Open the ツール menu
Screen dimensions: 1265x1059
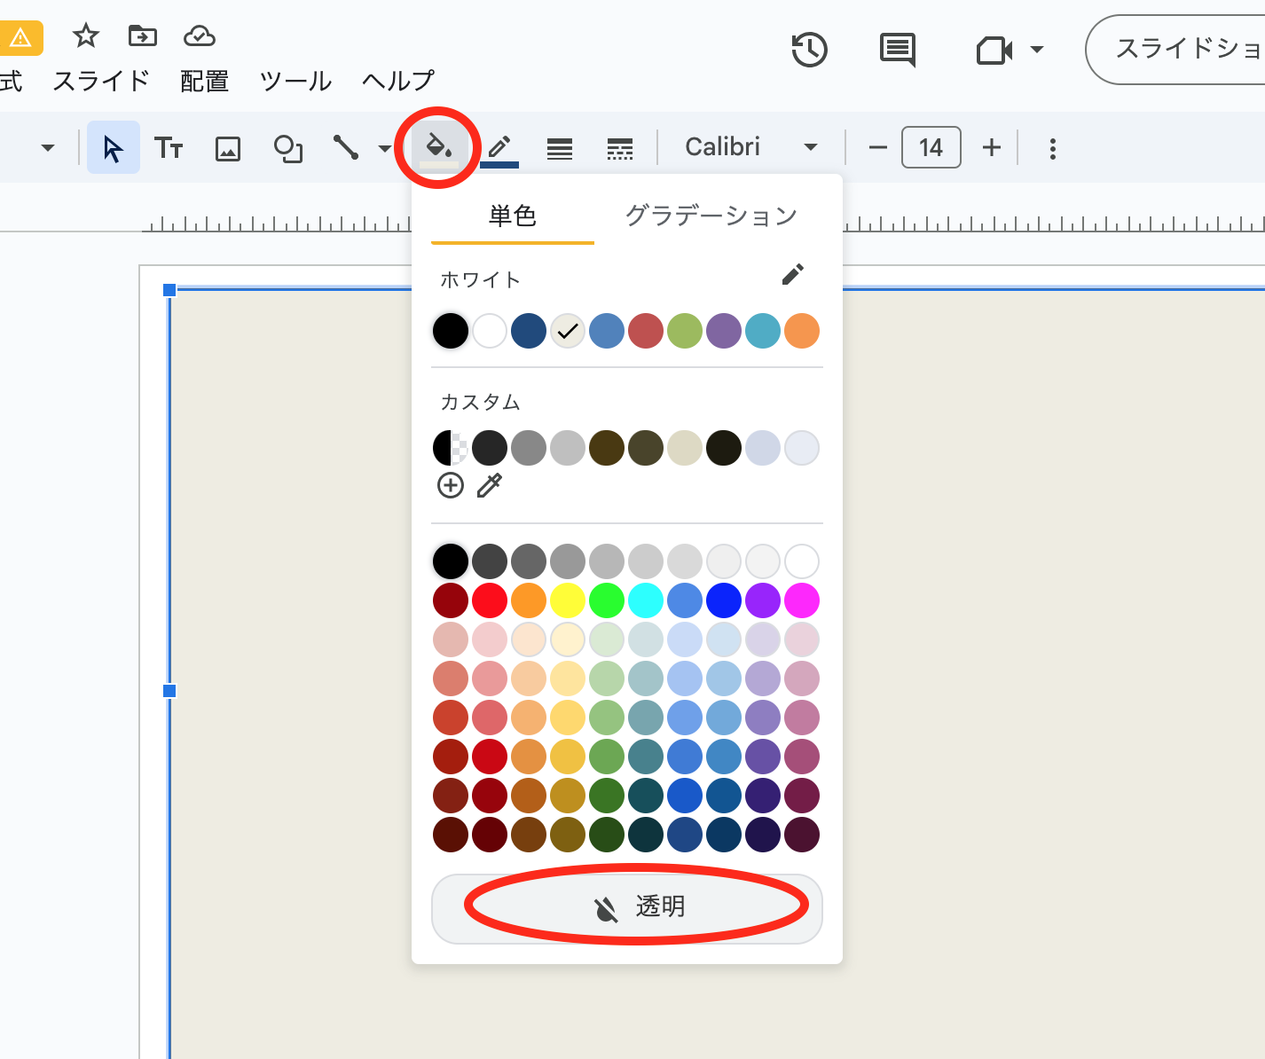[295, 82]
